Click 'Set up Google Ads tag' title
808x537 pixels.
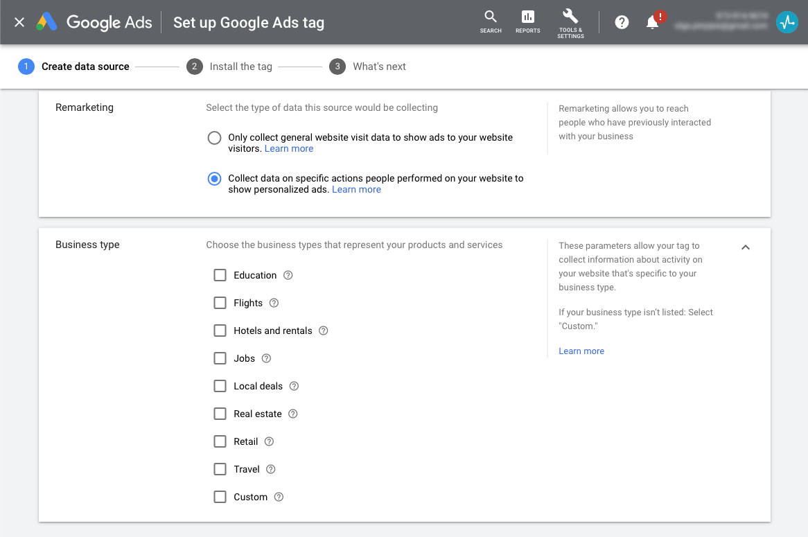pyautogui.click(x=249, y=23)
